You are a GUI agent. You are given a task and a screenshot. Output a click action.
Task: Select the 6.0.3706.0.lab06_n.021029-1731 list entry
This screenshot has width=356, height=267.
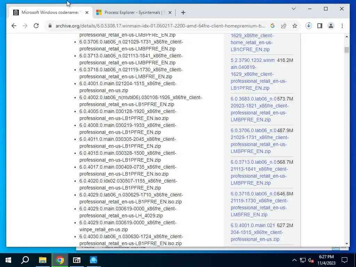point(131,46)
